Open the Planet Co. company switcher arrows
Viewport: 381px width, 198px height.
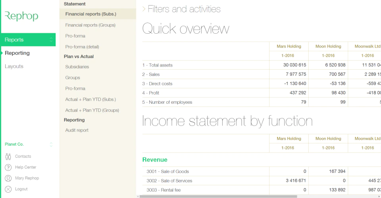pyautogui.click(x=51, y=145)
